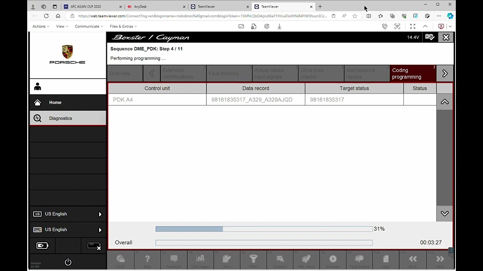
Task: Open the Fault memory tab
Action: click(x=229, y=73)
